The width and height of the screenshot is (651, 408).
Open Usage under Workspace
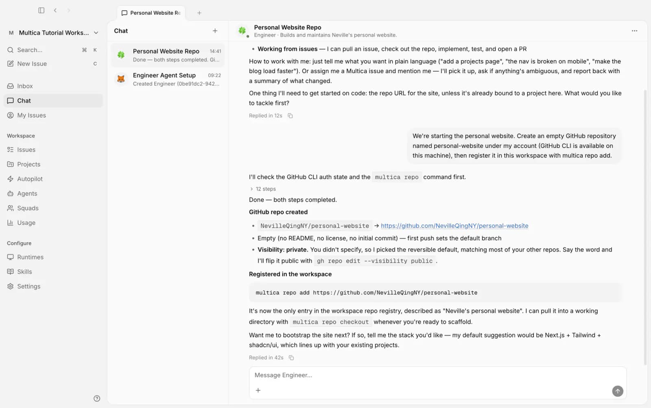tap(53, 223)
